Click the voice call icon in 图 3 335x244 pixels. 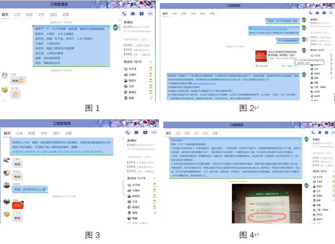[x=128, y=133]
